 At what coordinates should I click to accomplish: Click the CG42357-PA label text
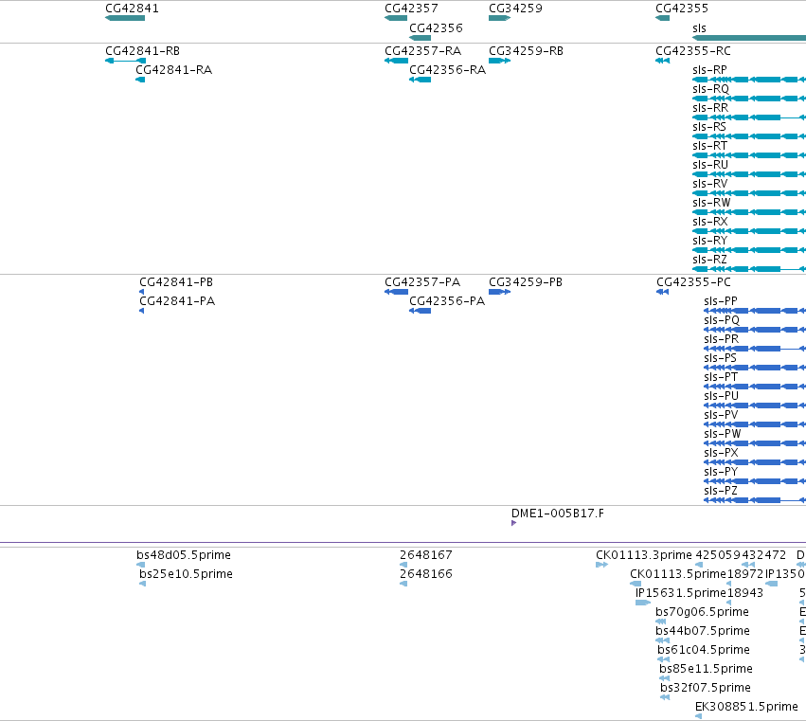422,282
